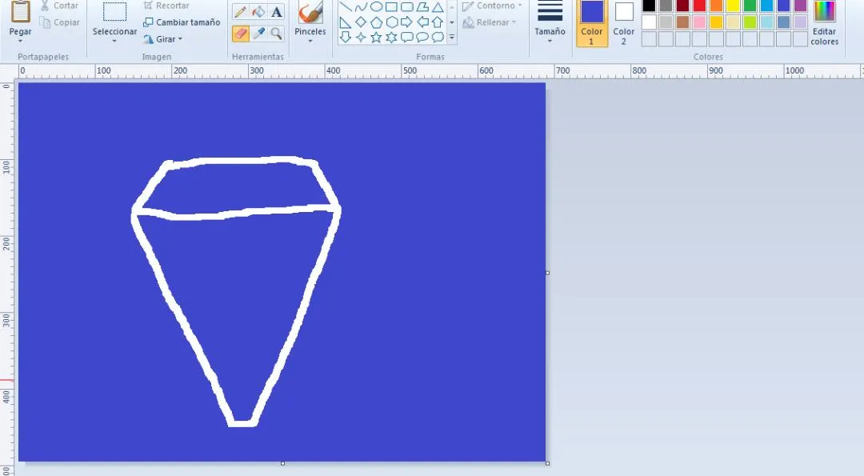Choose the rounded rectangular callout shape
864x476 pixels.
[407, 38]
